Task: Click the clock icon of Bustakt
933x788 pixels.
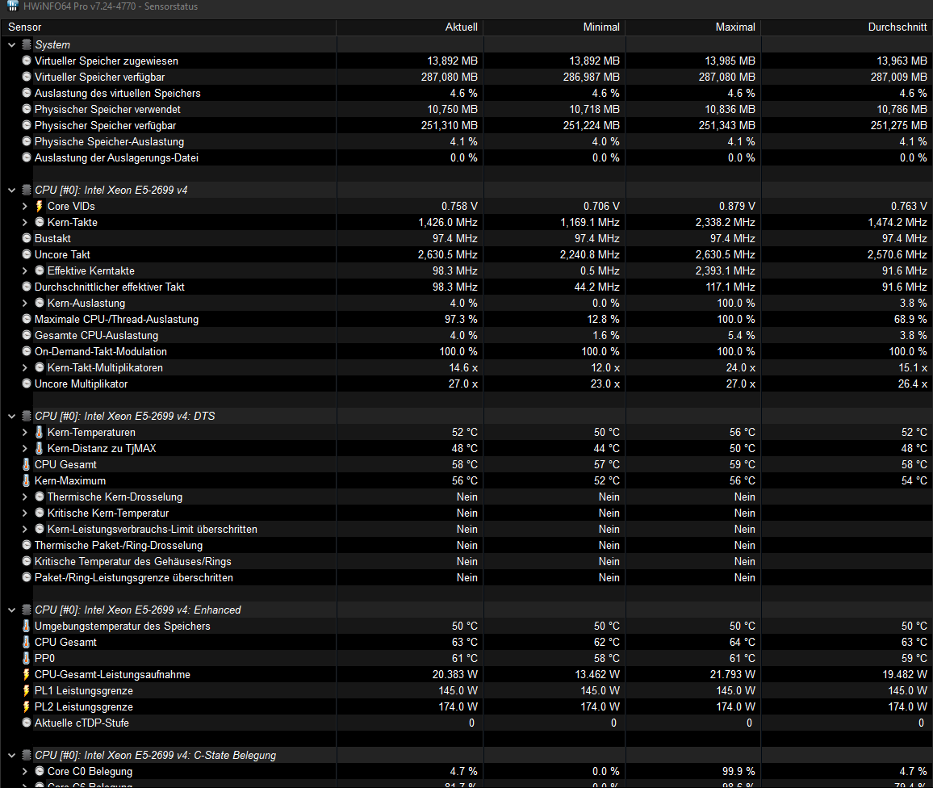Action: [26, 238]
